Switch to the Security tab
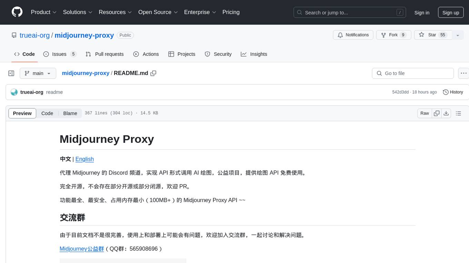 [218, 54]
